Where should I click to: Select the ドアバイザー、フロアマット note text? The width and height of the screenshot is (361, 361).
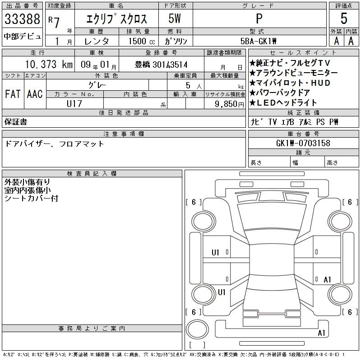pyautogui.click(x=54, y=144)
